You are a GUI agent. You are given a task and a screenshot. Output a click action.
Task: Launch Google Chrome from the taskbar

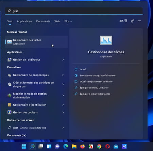click(99, 147)
